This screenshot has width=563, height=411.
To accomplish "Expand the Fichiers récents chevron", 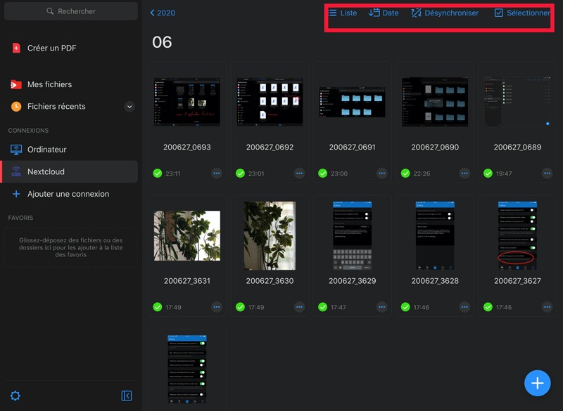I will point(129,107).
